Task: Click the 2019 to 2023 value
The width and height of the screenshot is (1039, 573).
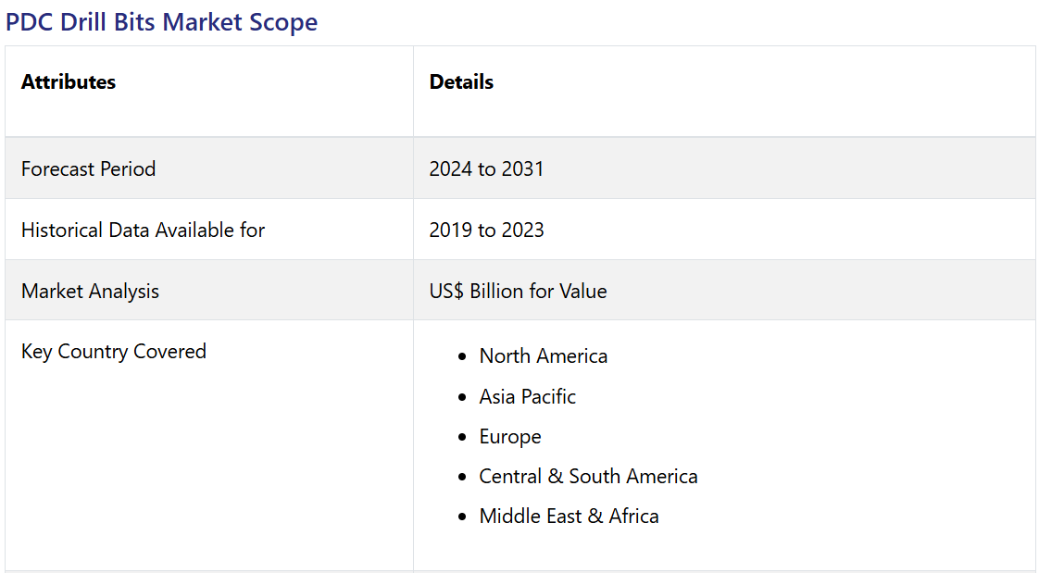Action: 486,230
